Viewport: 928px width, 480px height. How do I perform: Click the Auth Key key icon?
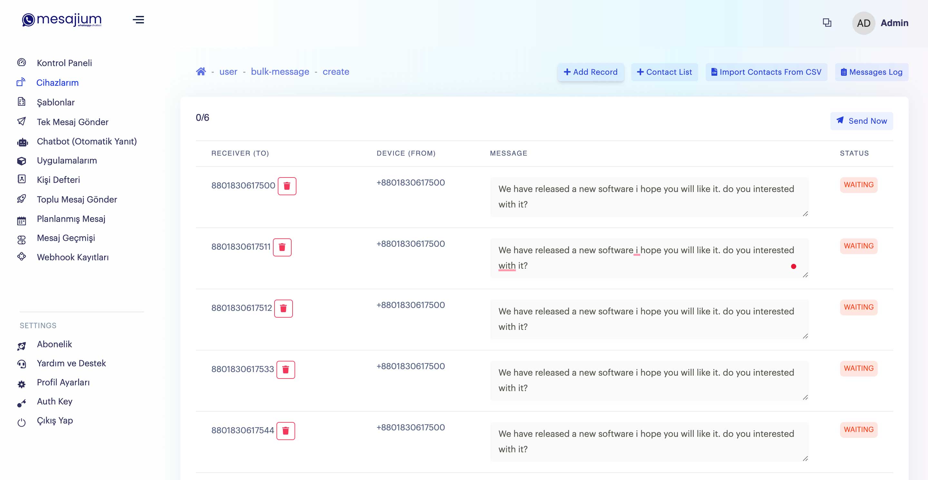(22, 403)
